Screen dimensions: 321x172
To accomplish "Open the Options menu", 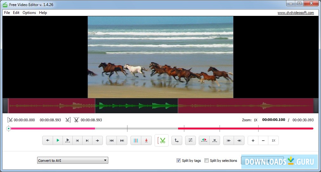I will (29, 13).
